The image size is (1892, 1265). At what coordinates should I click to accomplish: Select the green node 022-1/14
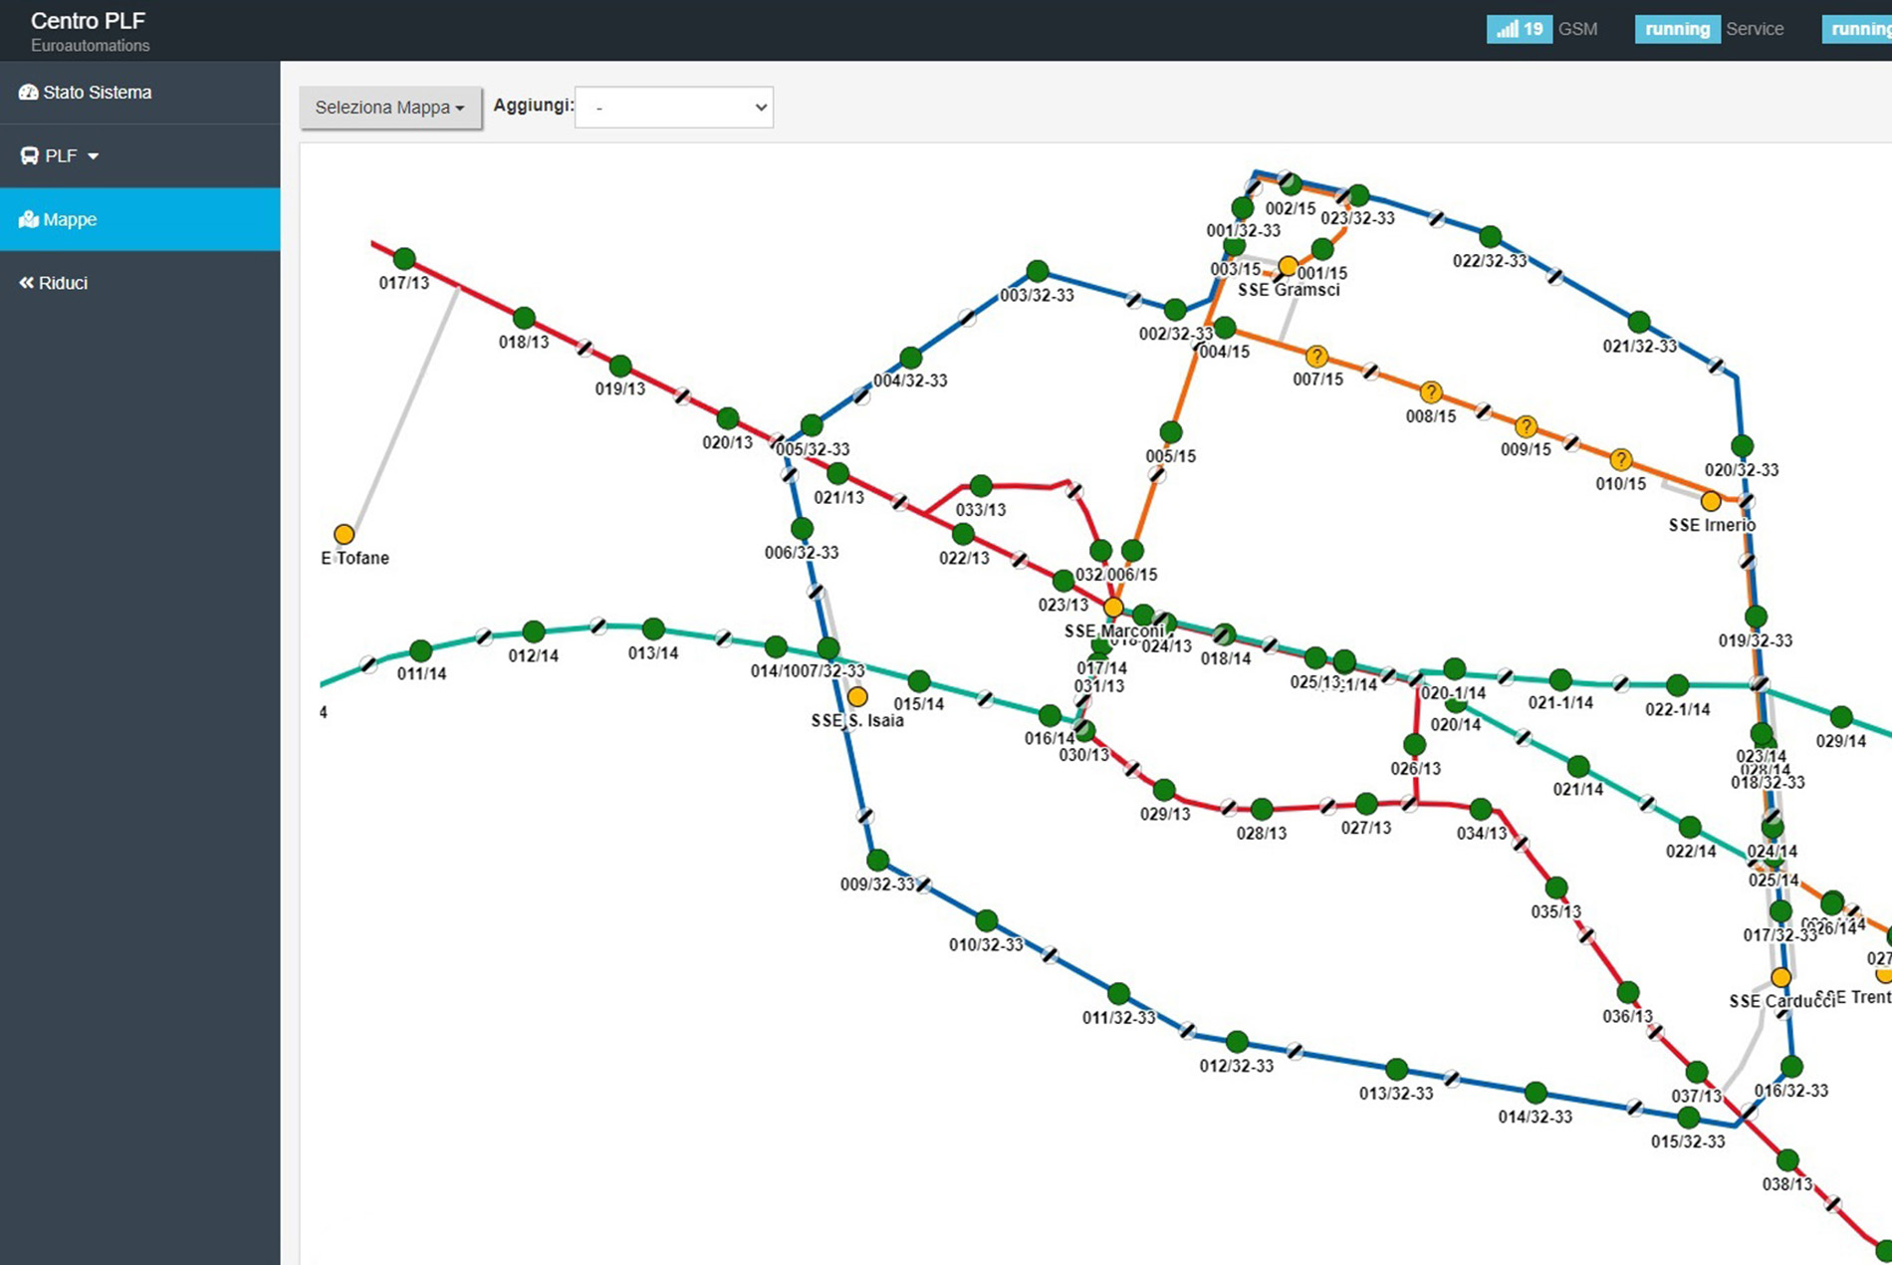tap(1678, 685)
